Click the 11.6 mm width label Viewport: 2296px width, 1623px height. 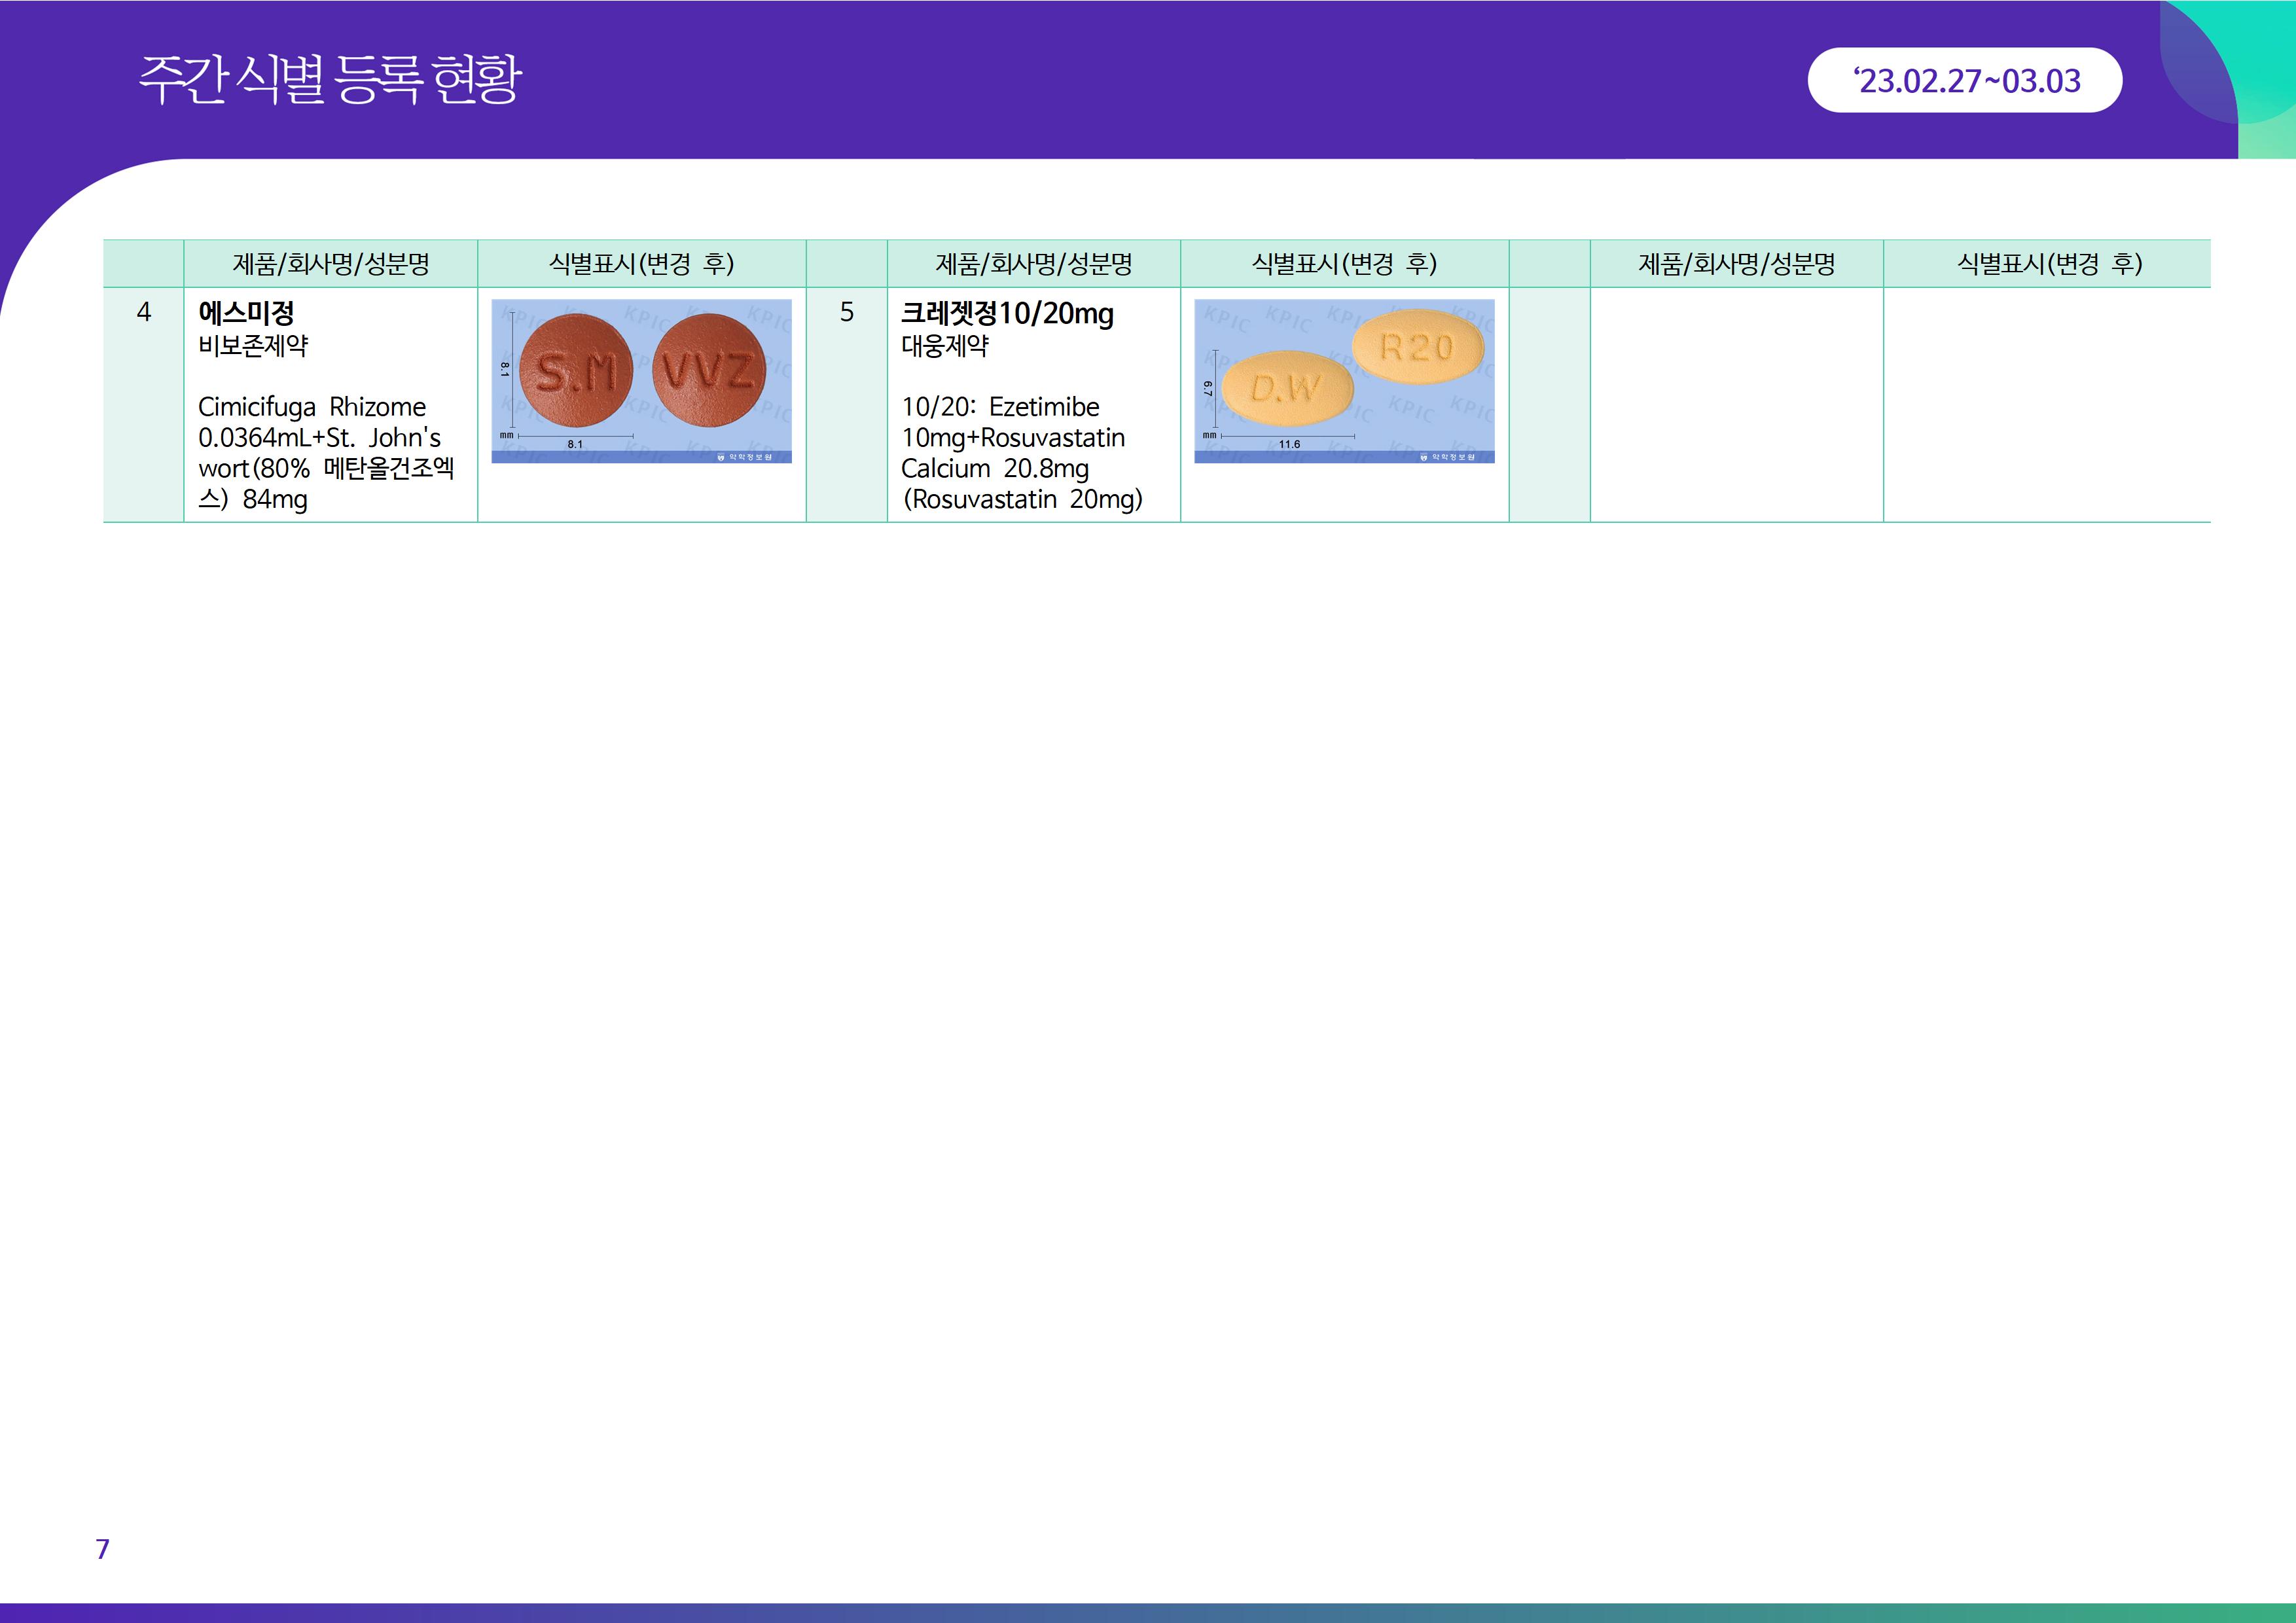point(1289,444)
